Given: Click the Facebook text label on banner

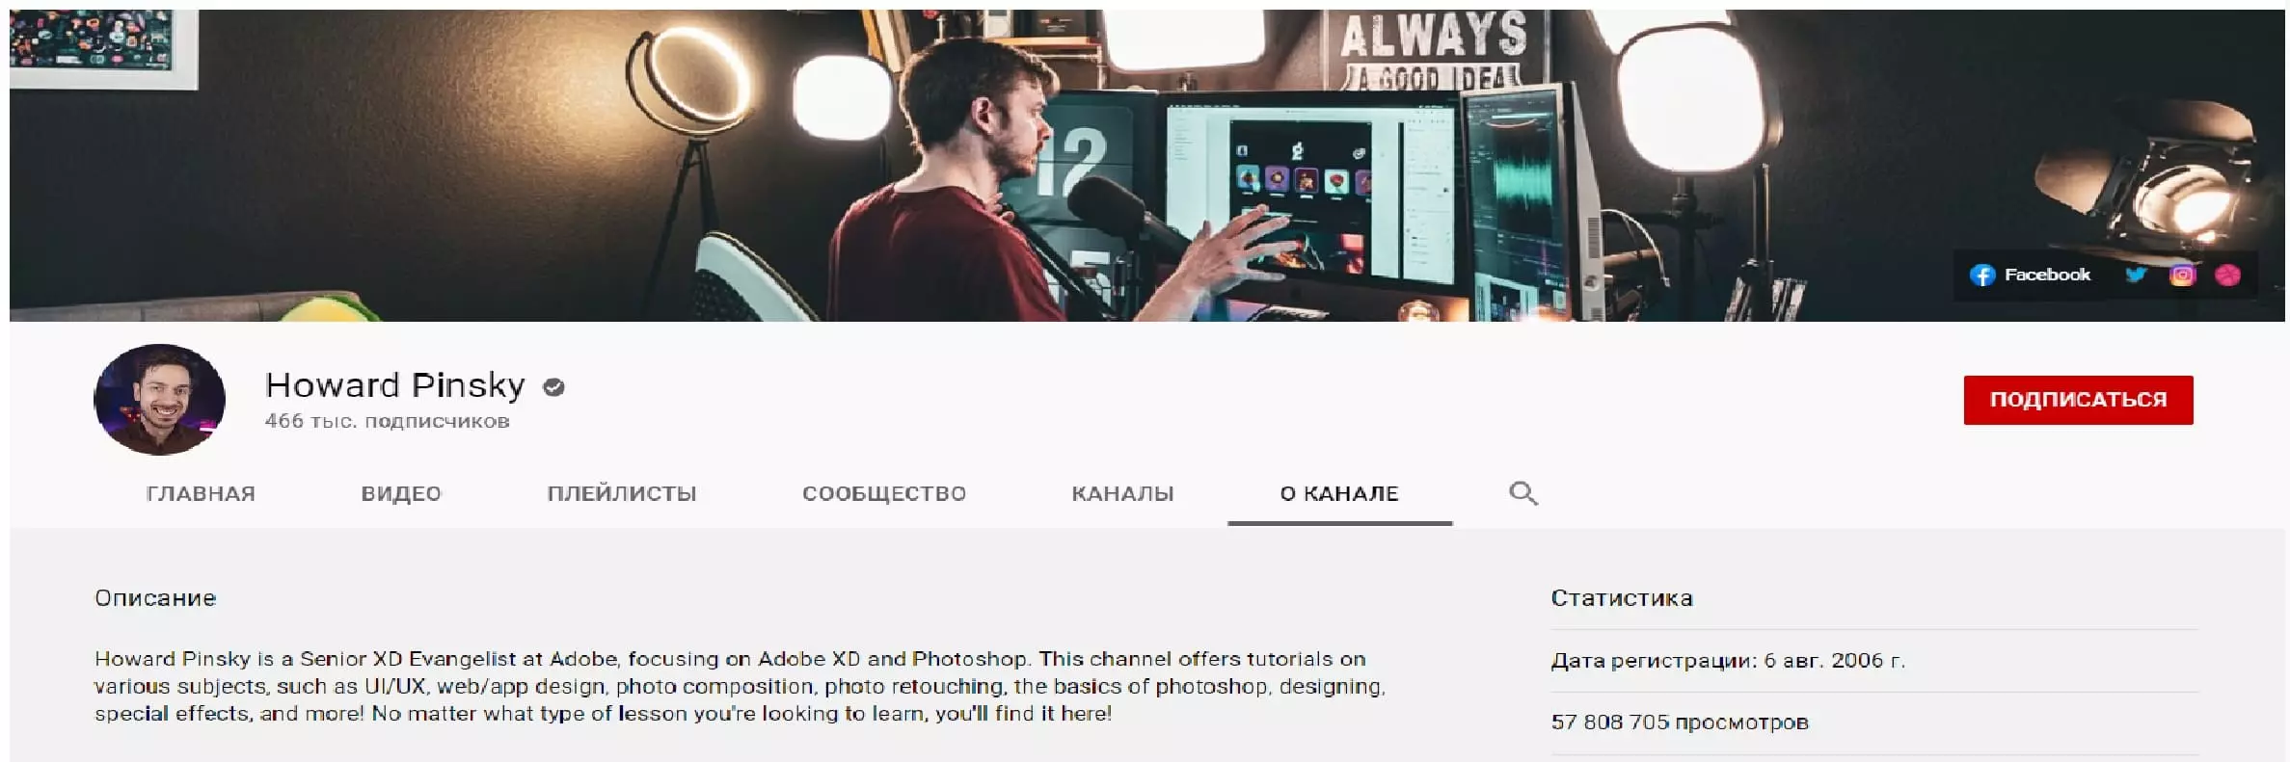Looking at the screenshot, I should [2047, 276].
